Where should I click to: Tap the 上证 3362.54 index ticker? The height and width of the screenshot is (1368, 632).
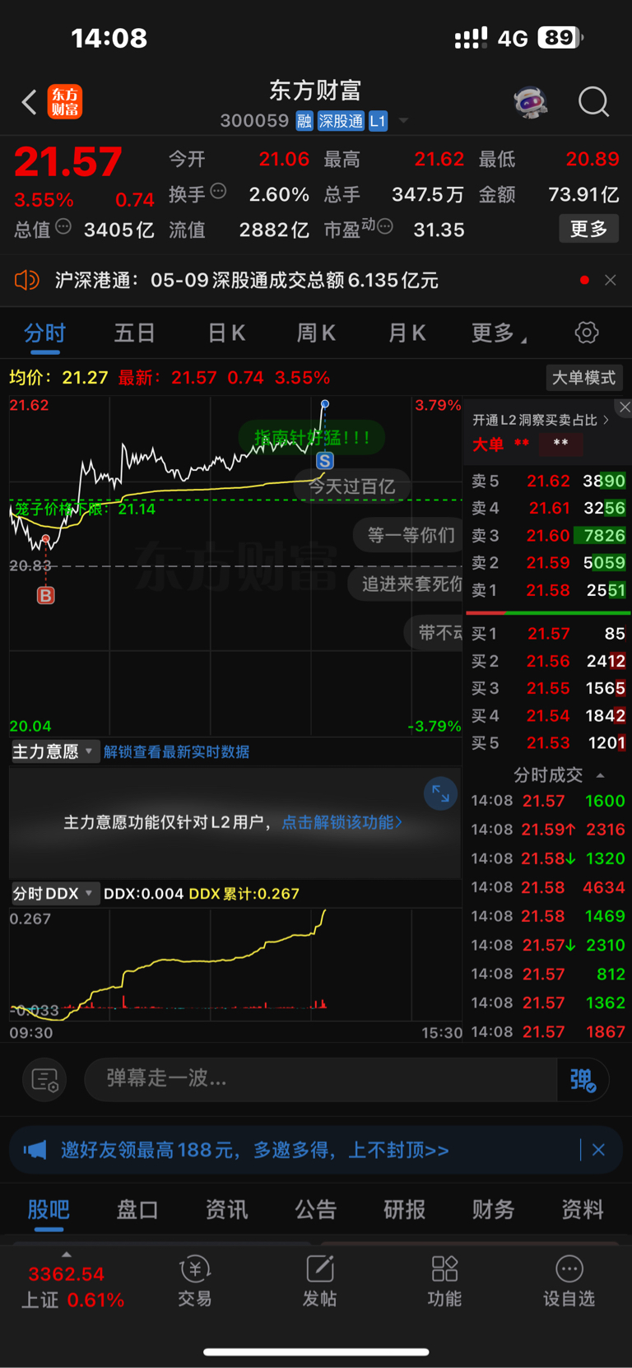[x=72, y=1287]
